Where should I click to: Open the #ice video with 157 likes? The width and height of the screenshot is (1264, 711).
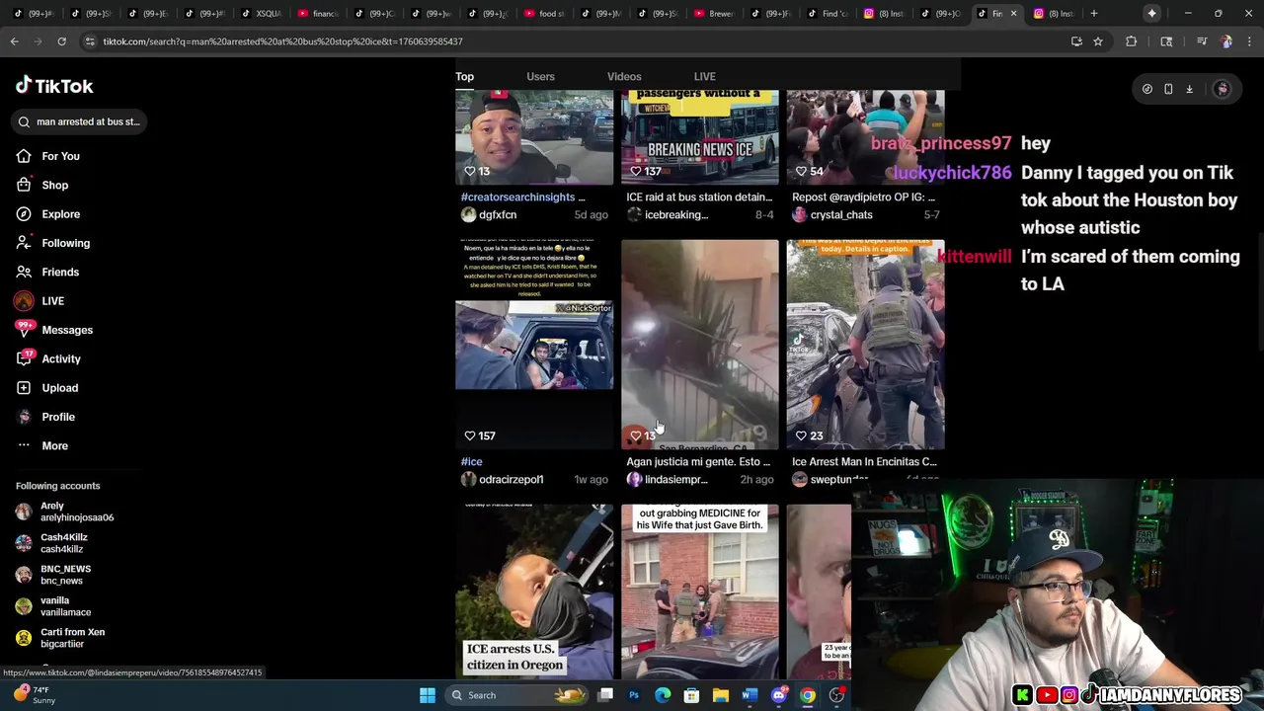[534, 344]
